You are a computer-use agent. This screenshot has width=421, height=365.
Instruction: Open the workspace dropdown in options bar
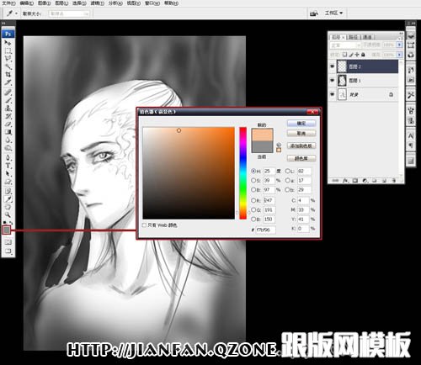point(333,13)
